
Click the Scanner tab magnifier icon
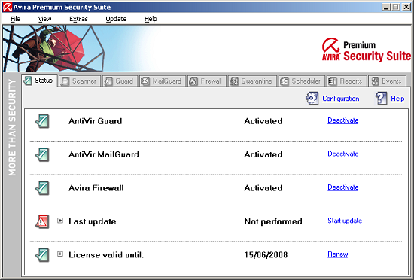pyautogui.click(x=65, y=81)
